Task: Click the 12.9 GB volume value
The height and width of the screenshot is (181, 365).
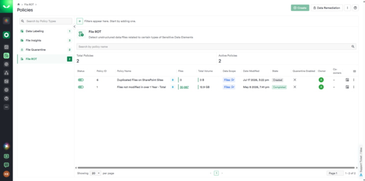Action: [205, 87]
